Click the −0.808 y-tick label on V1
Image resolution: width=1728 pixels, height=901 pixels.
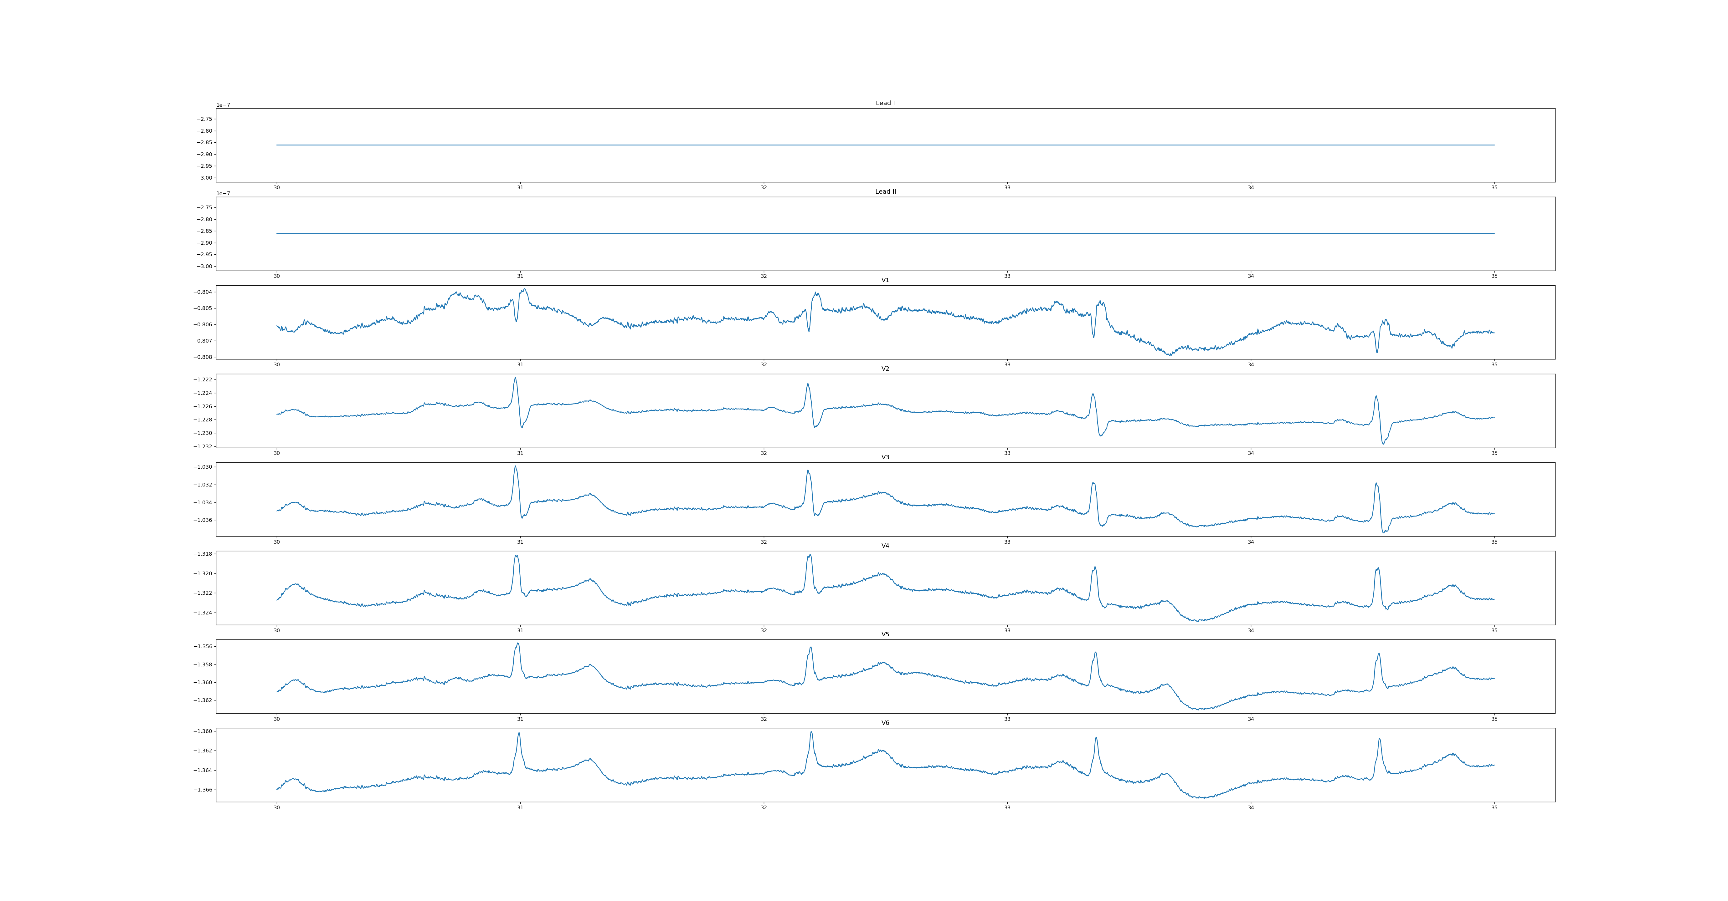203,357
